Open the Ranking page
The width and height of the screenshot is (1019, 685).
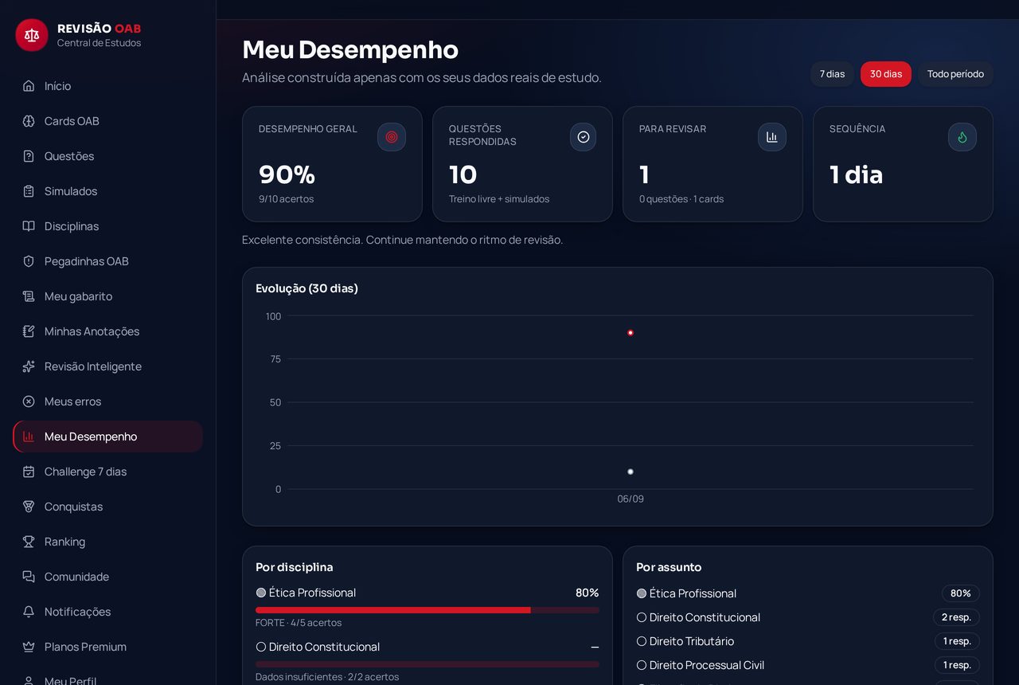[107, 542]
